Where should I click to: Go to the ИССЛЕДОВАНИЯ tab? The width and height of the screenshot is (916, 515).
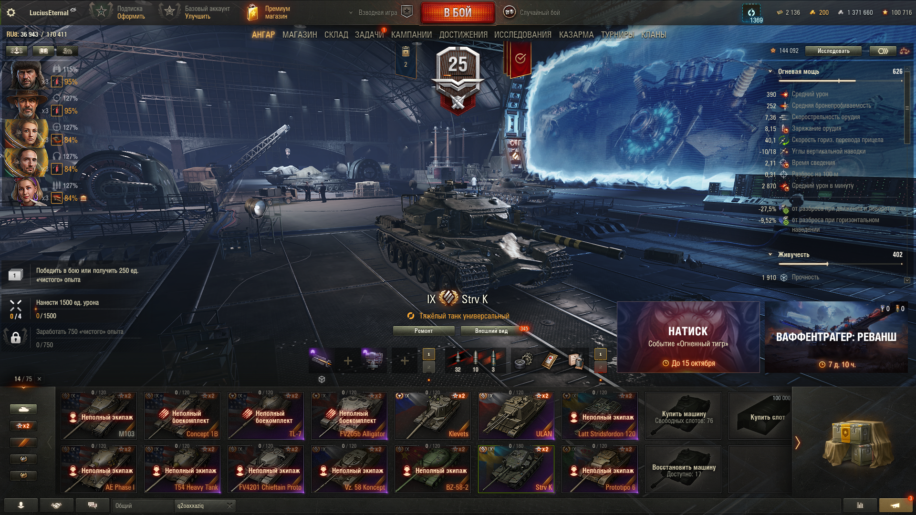point(522,35)
